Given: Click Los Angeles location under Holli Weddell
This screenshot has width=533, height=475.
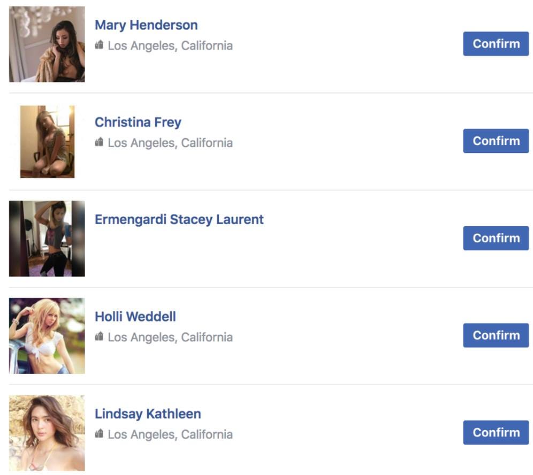Looking at the screenshot, I should click(x=170, y=338).
